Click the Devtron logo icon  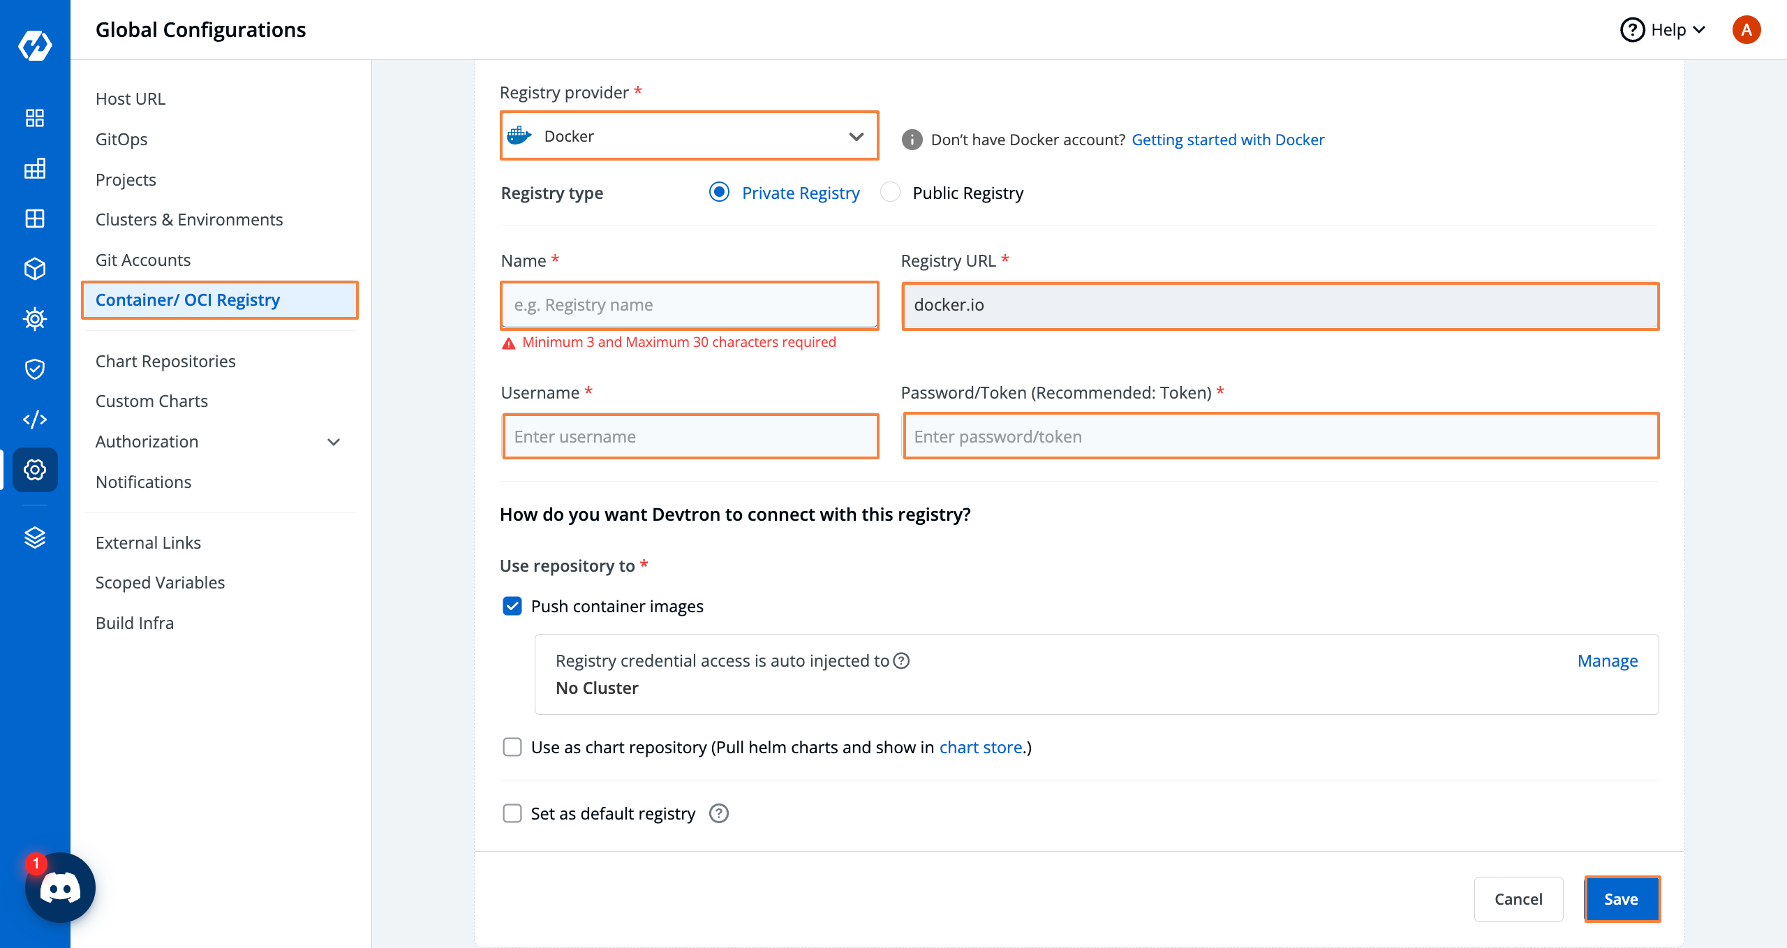35,46
